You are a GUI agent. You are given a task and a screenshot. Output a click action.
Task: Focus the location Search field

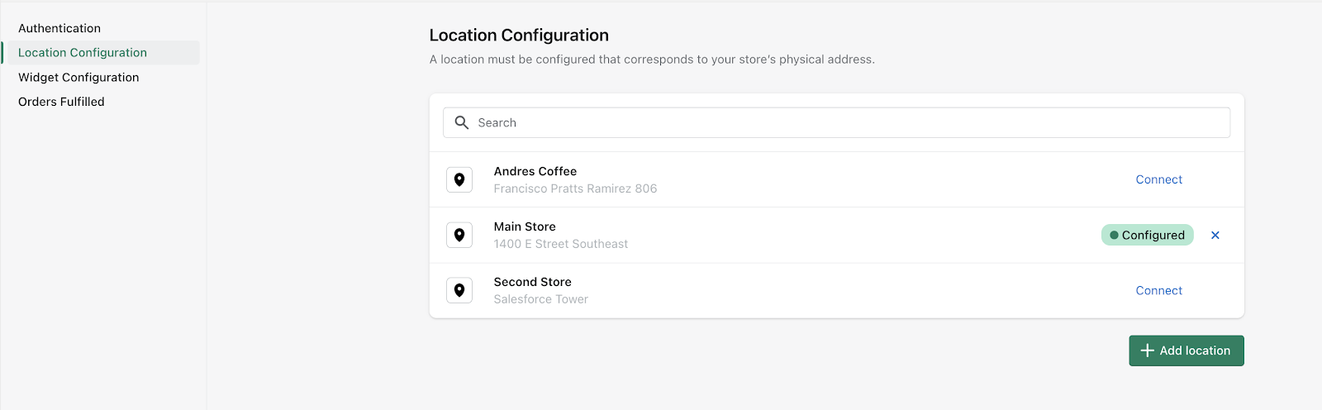tap(836, 122)
